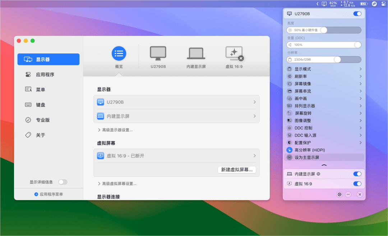Click the close X icon in popup footer
Viewport: 388px width, 236px height.
pyautogui.click(x=360, y=194)
